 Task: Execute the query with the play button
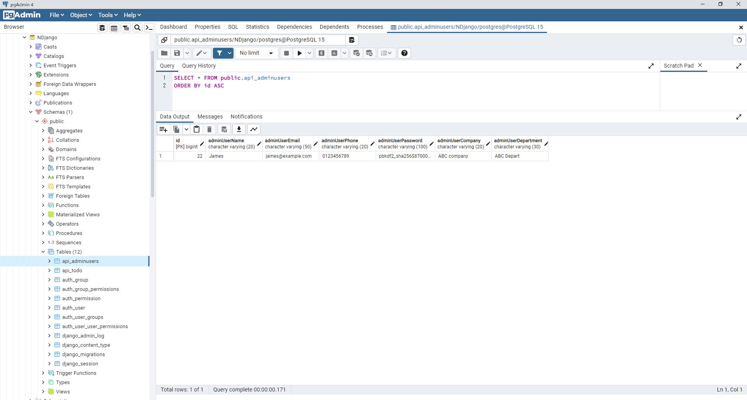[299, 53]
